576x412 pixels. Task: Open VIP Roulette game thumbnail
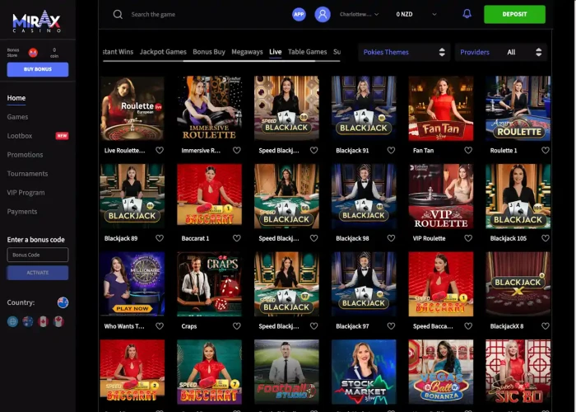pyautogui.click(x=441, y=196)
